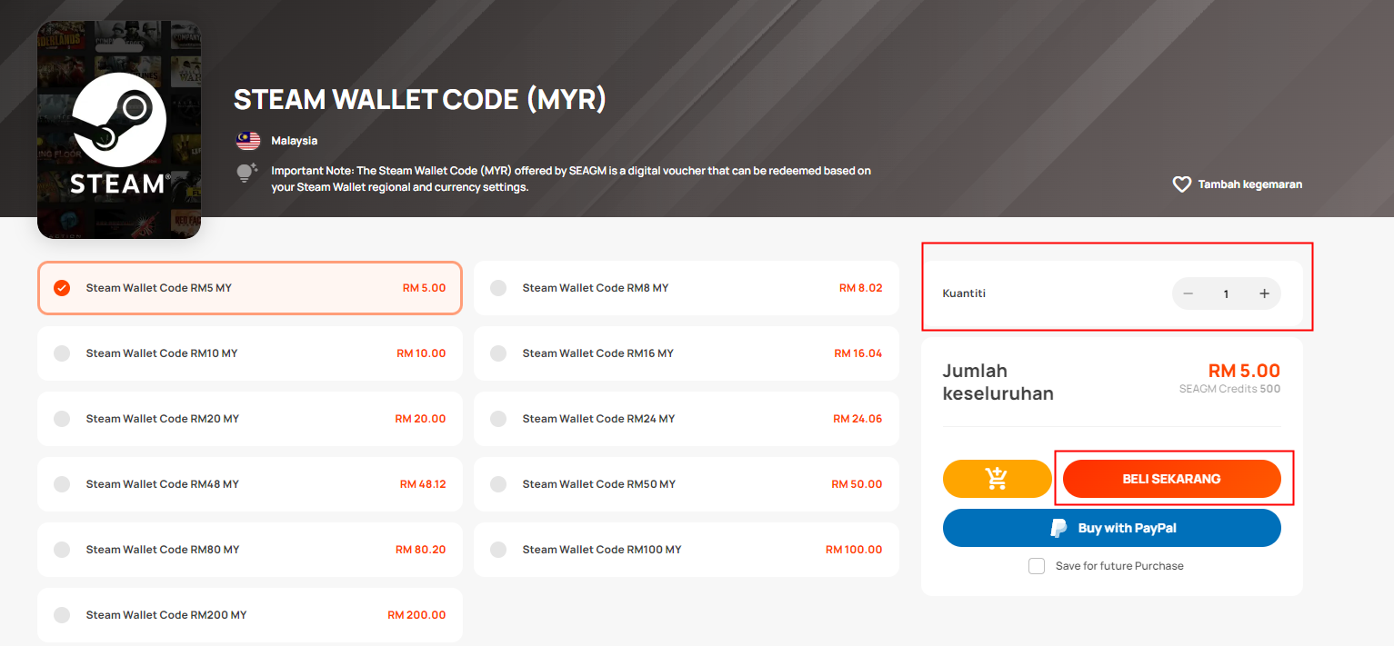Click the add-to-cart icon button
The image size is (1394, 646).
[997, 479]
